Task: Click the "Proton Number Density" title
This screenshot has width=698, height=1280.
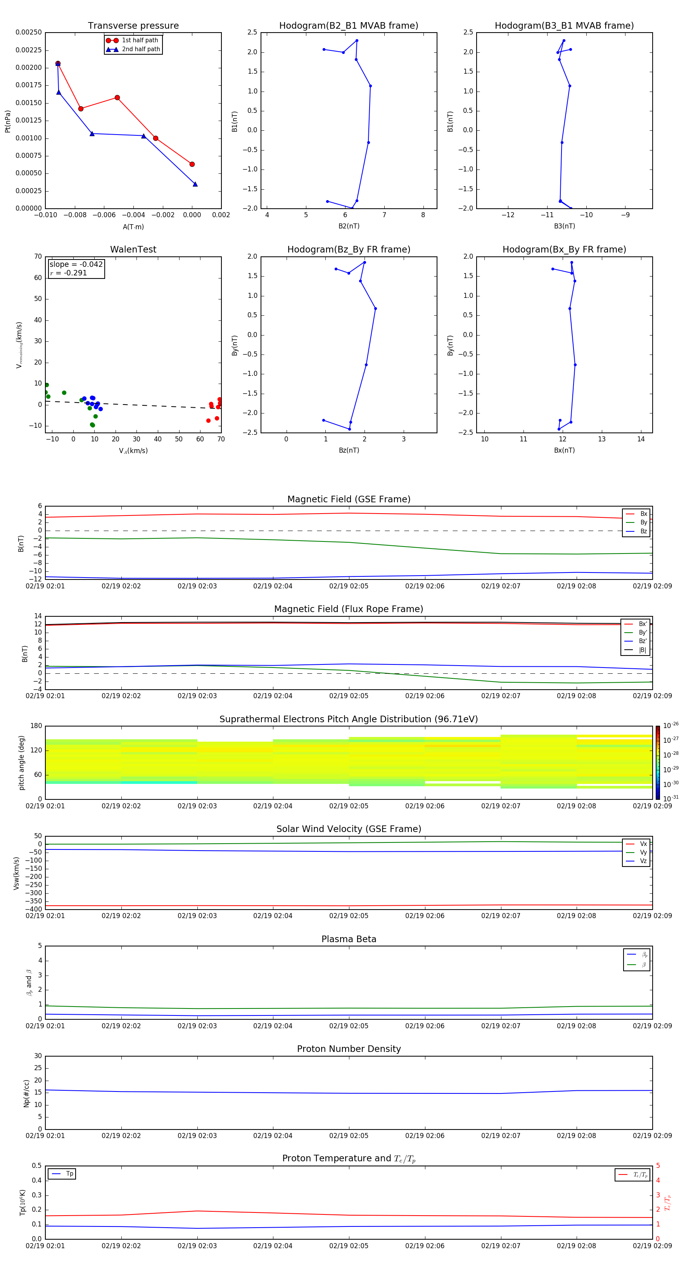Action: pyautogui.click(x=349, y=1049)
